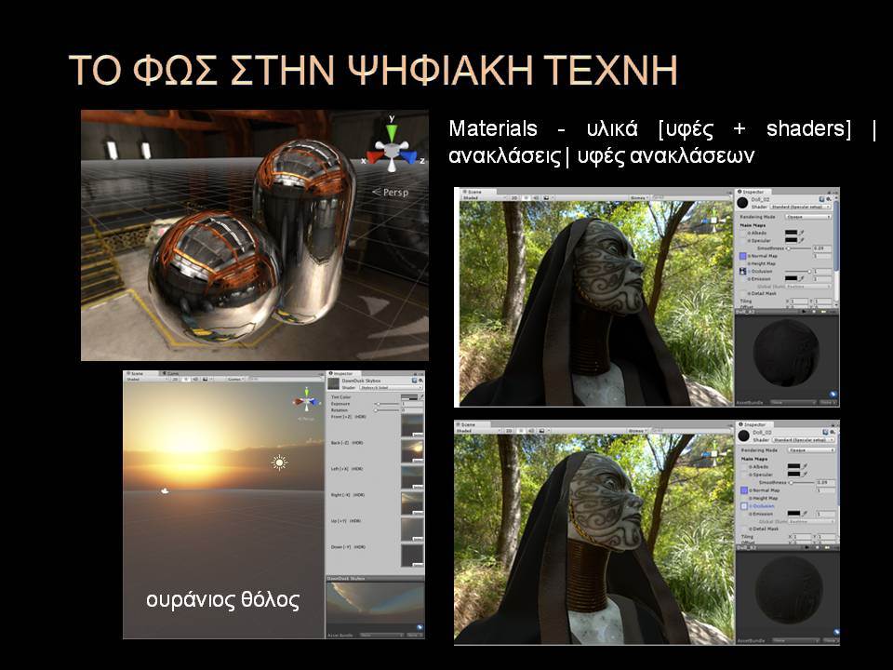Click the Occlusion texture slot in upper Inspector
Screen dimensions: 893x670
click(742, 271)
